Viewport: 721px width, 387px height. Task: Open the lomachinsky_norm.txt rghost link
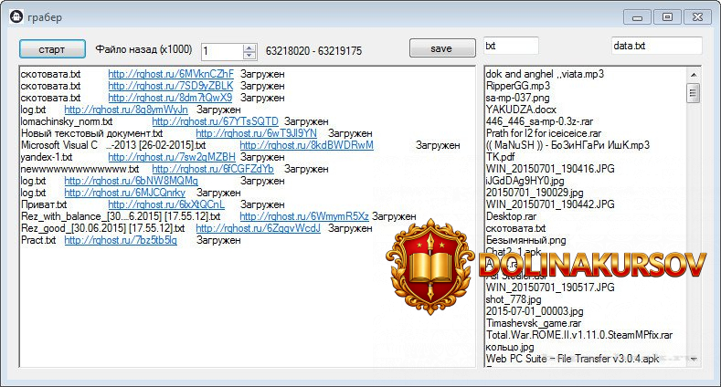click(215, 120)
